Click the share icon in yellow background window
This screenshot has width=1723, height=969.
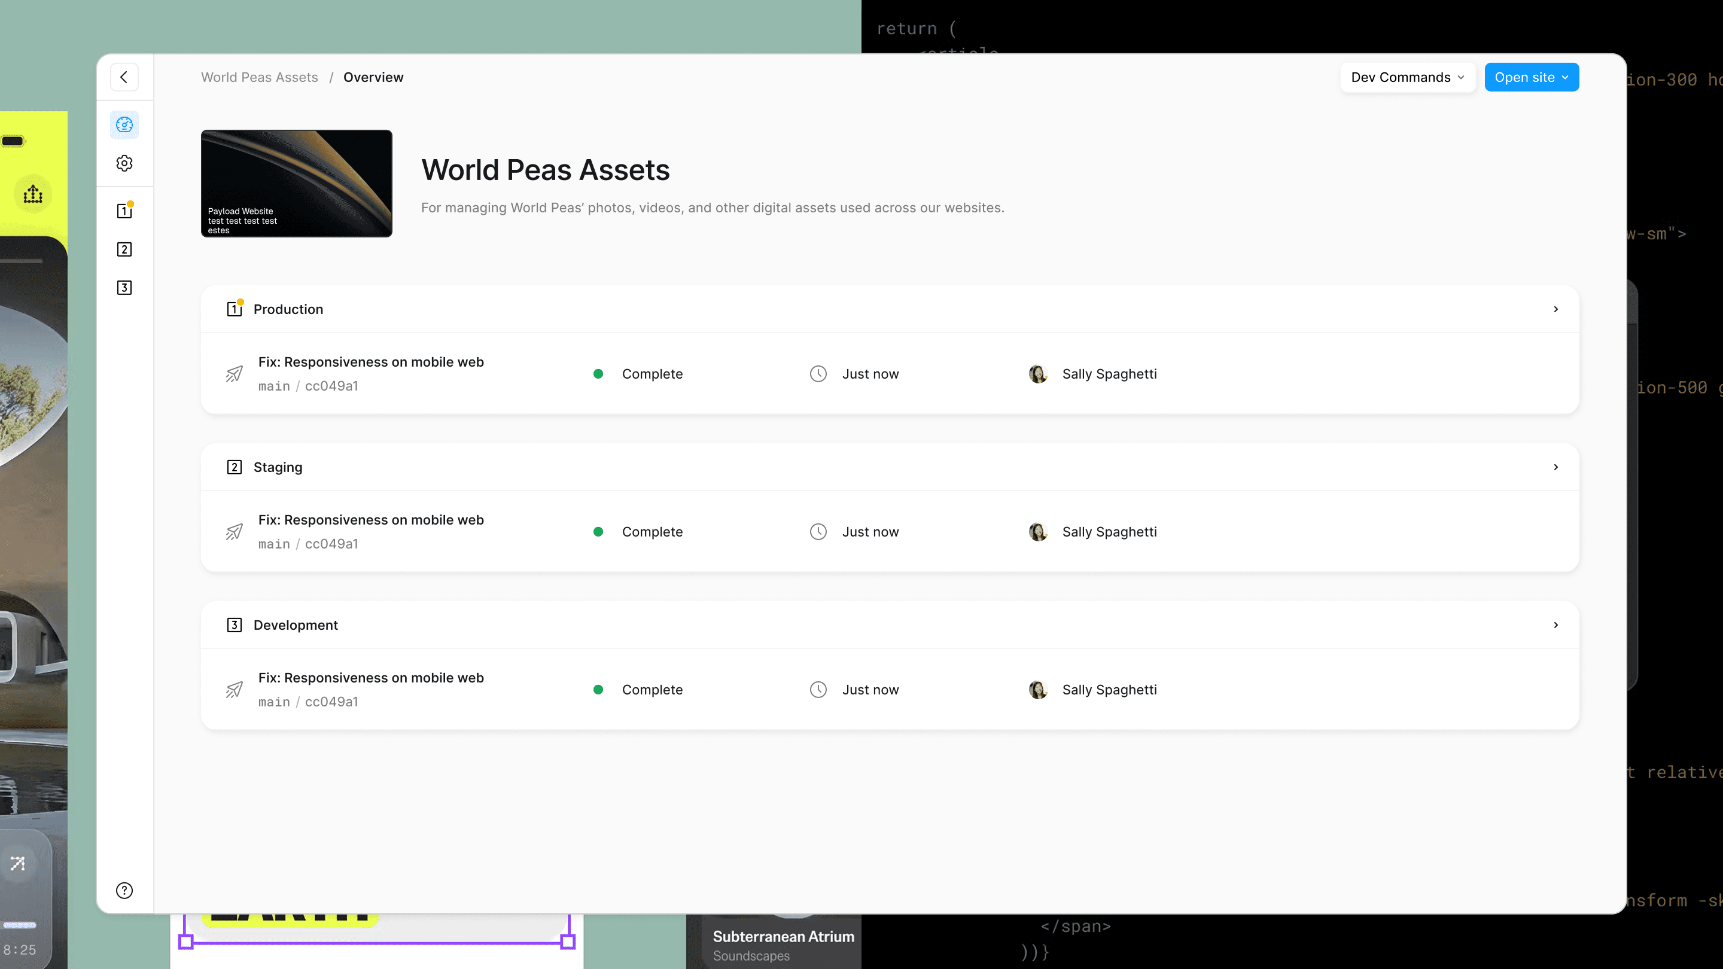33,194
